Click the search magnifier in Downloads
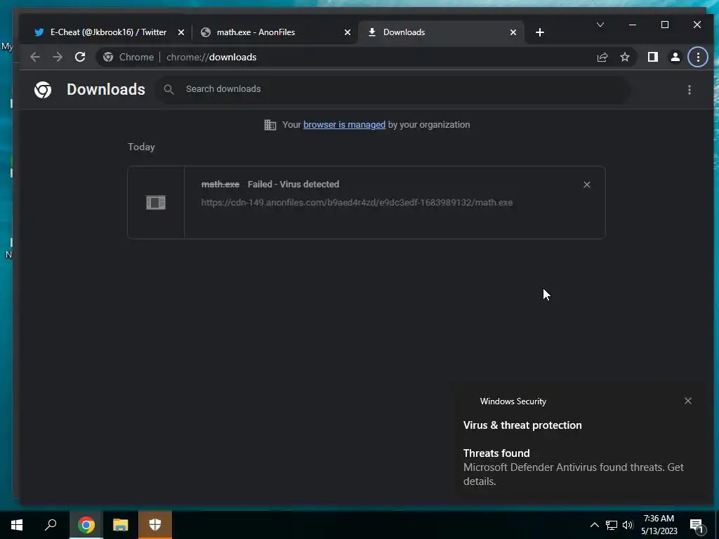719x539 pixels. click(169, 89)
